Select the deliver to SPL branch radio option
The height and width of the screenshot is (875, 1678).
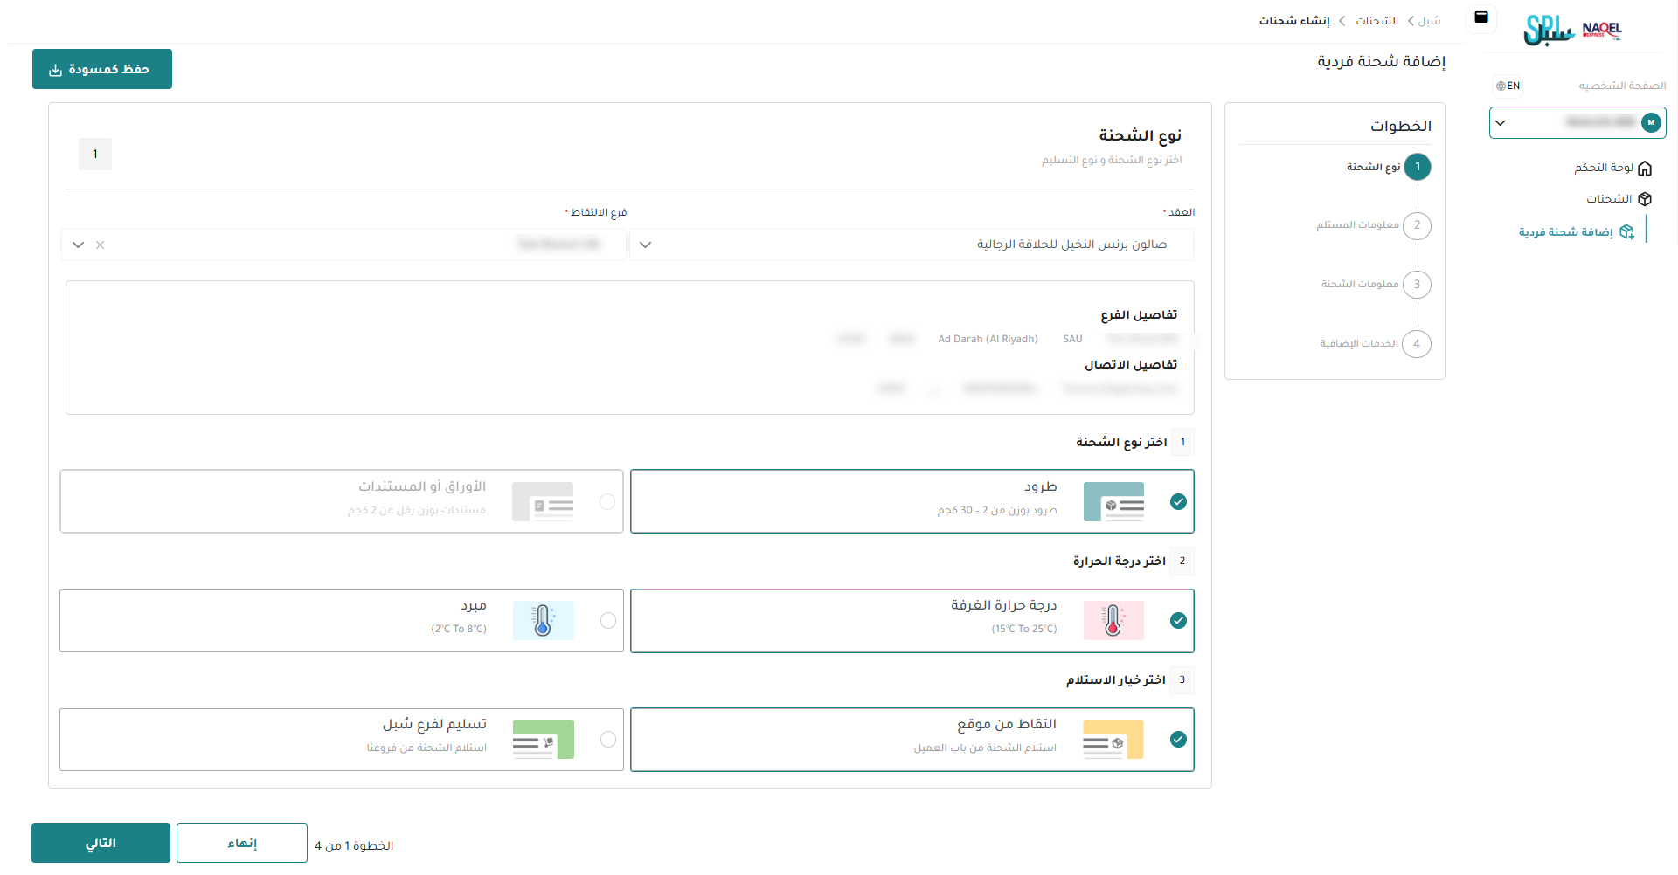click(x=608, y=740)
